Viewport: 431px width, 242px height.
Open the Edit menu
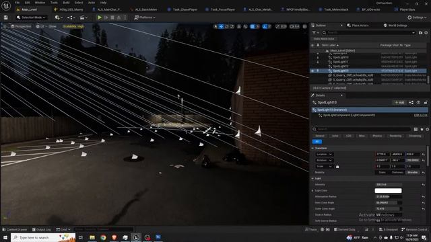pos(27,3)
